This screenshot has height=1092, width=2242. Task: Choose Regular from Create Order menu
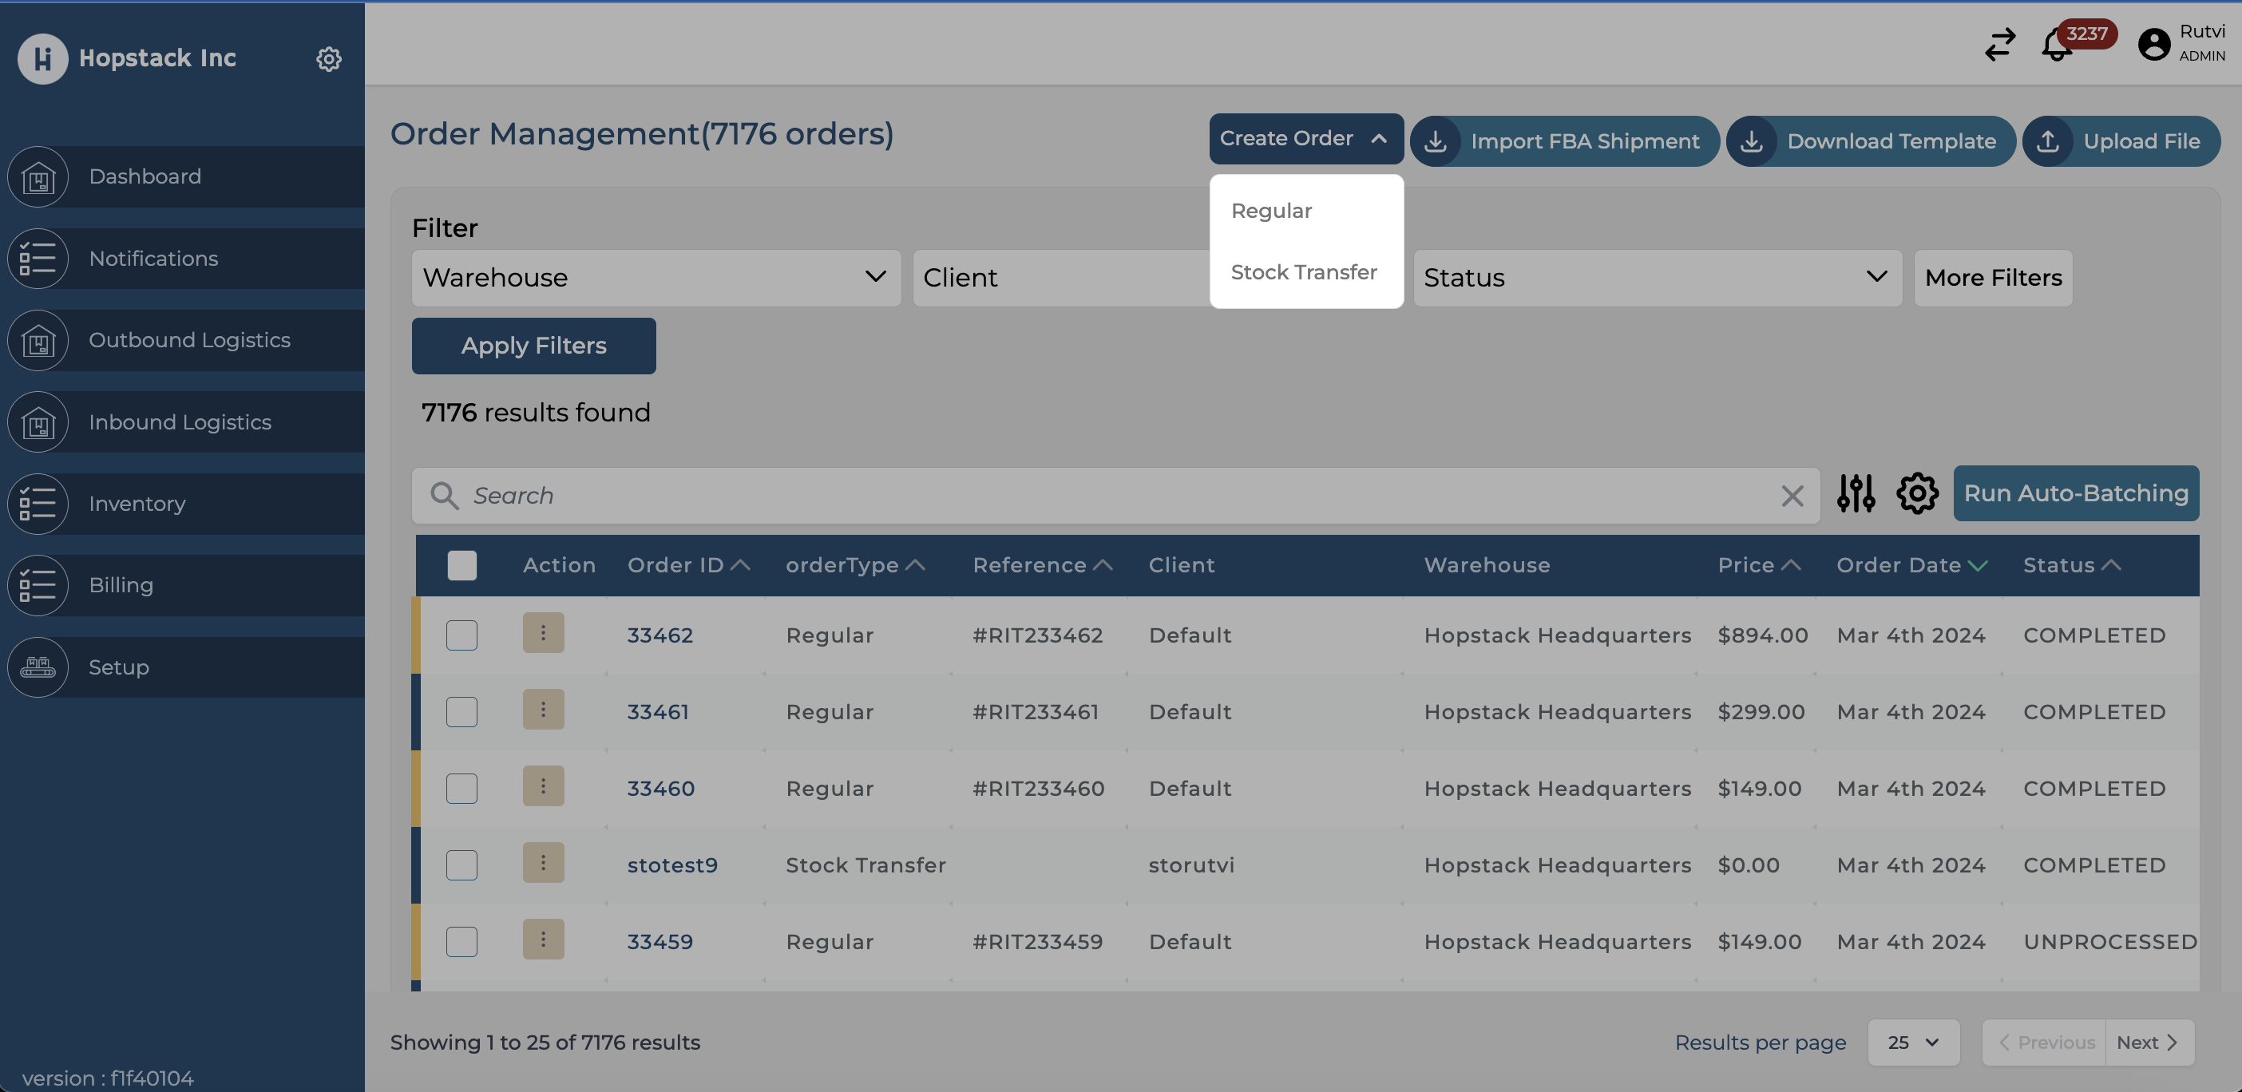tap(1270, 211)
